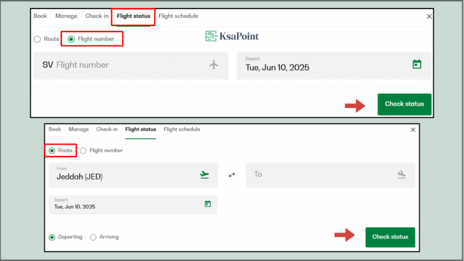Viewport: 464px width, 261px height.
Task: Open the Check-in tab in bottom panel
Action: pyautogui.click(x=107, y=129)
